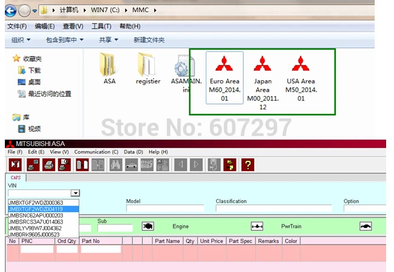Open File (F) menu in Mitsubishi ASA

click(x=15, y=152)
